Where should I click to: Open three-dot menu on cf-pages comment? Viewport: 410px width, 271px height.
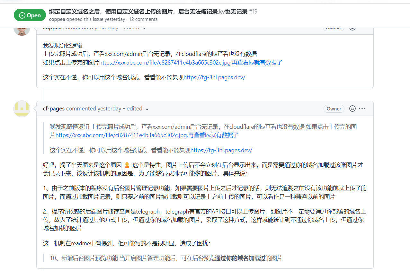coord(362,109)
